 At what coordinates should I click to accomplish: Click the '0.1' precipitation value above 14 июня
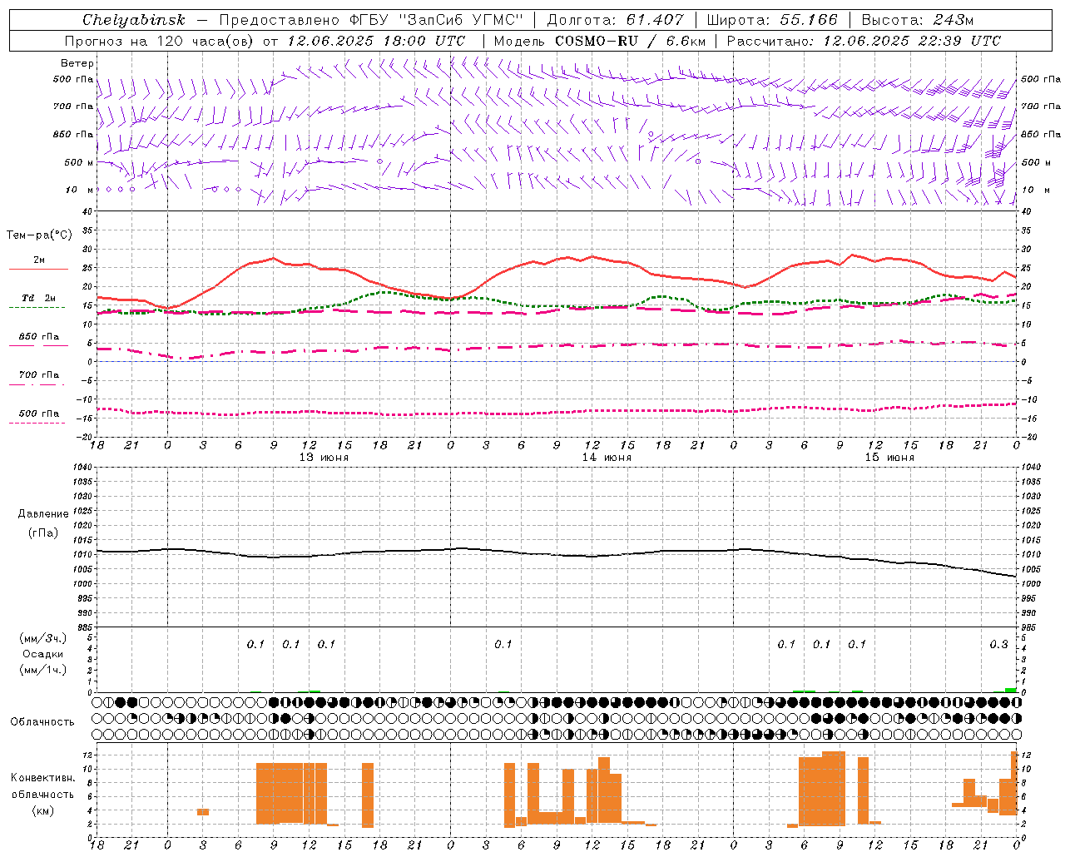click(x=503, y=645)
